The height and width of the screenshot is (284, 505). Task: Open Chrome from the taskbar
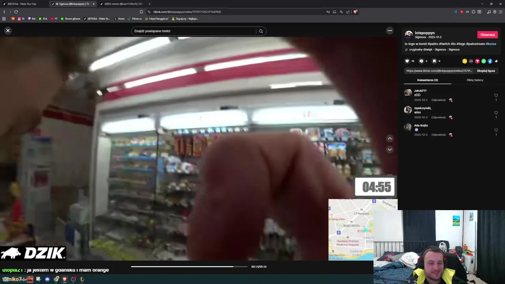click(x=56, y=279)
